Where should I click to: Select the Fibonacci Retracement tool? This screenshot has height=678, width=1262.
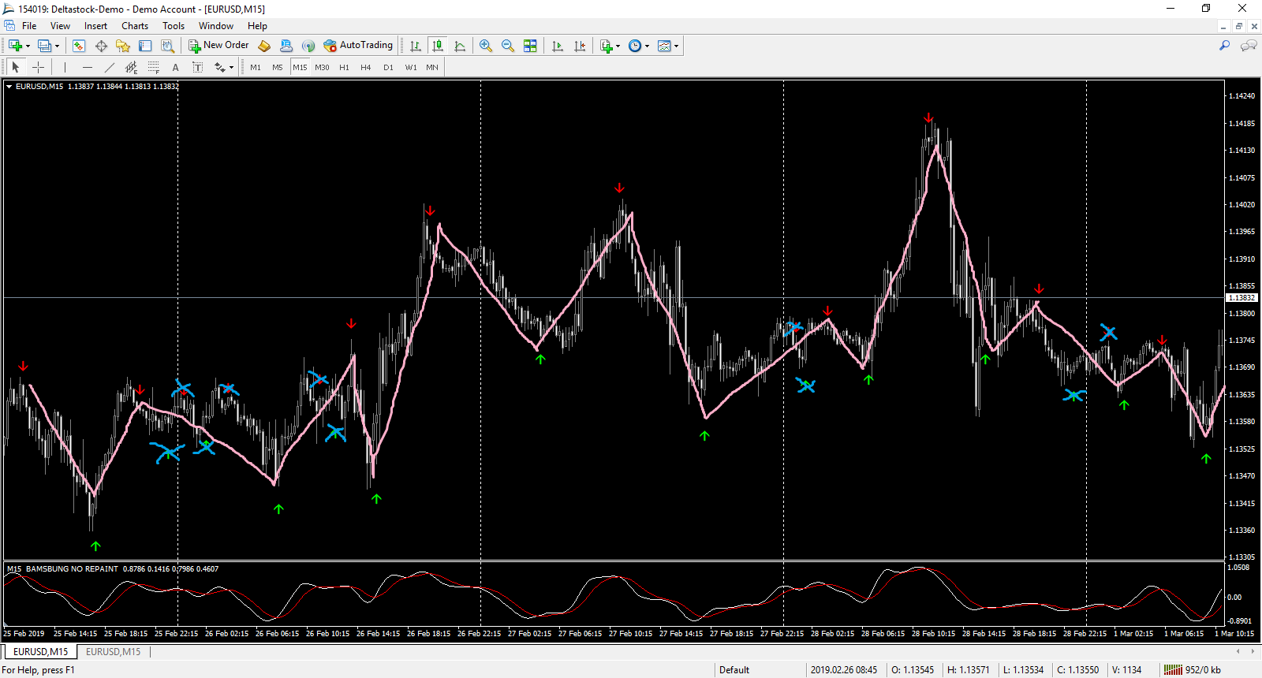coord(154,67)
